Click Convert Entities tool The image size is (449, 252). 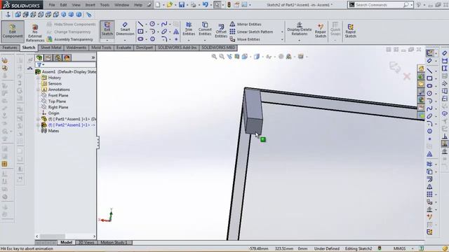coord(205,29)
